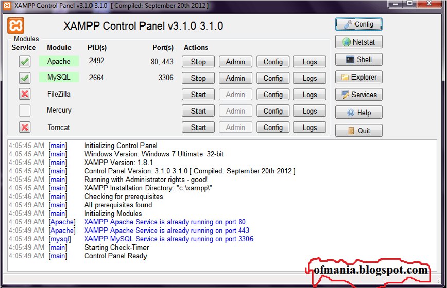Image resolution: width=447 pixels, height=288 pixels.
Task: Launch the Shell terminal button
Action: coord(358,60)
